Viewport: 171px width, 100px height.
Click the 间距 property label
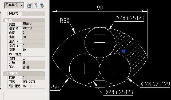[x=12, y=50]
